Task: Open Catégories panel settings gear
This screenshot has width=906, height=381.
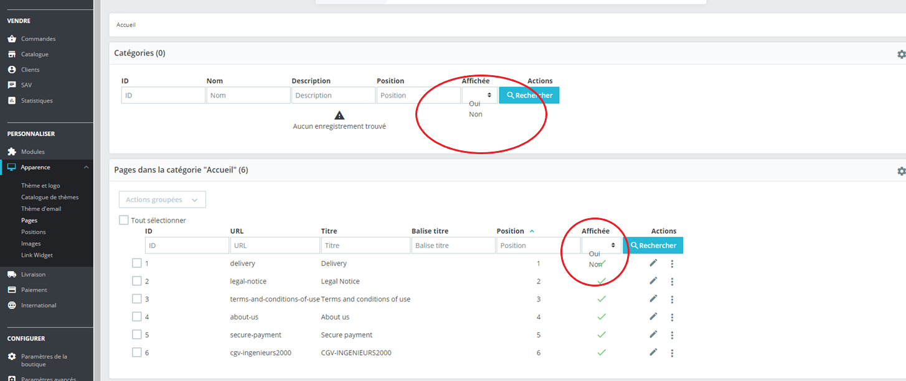Action: [901, 54]
